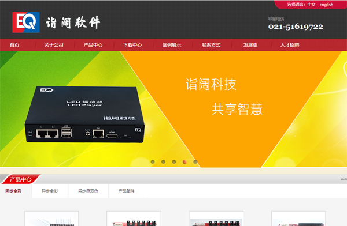Viewport: 347px width, 226px height.
Task: Switch to the 异步全彩 product tab
Action: pos(50,191)
